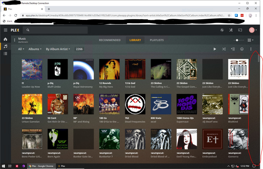Open the taskbar notification center

coord(254,166)
